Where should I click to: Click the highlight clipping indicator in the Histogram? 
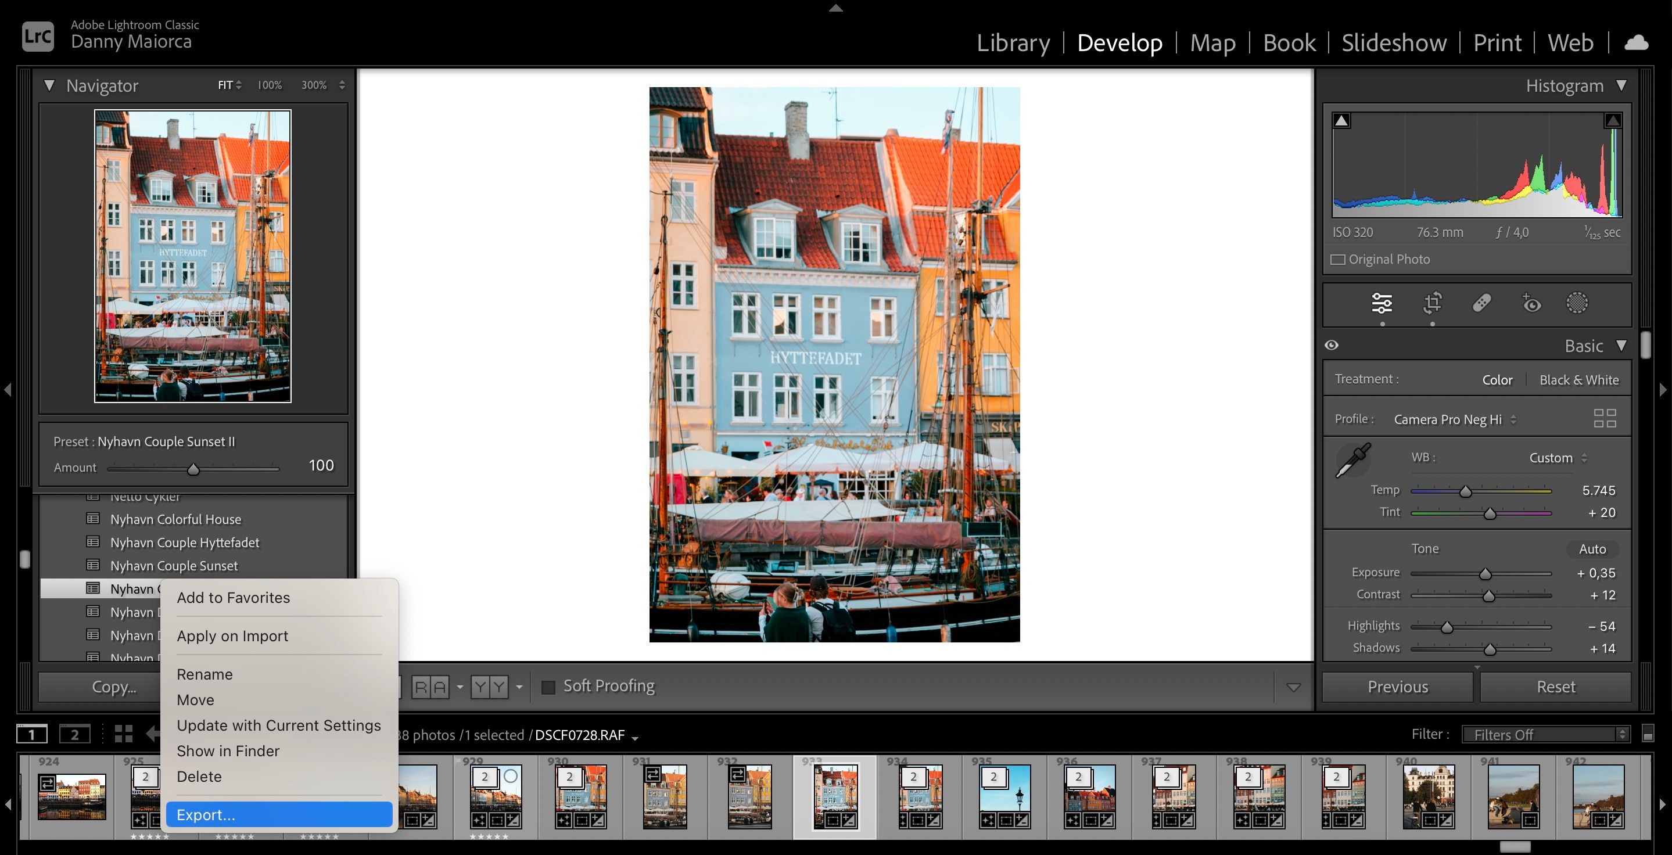[1614, 120]
